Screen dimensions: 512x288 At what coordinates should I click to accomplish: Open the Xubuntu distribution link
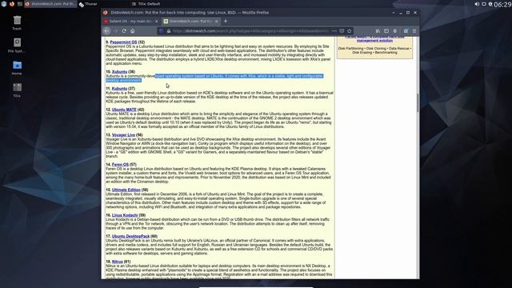click(x=119, y=72)
